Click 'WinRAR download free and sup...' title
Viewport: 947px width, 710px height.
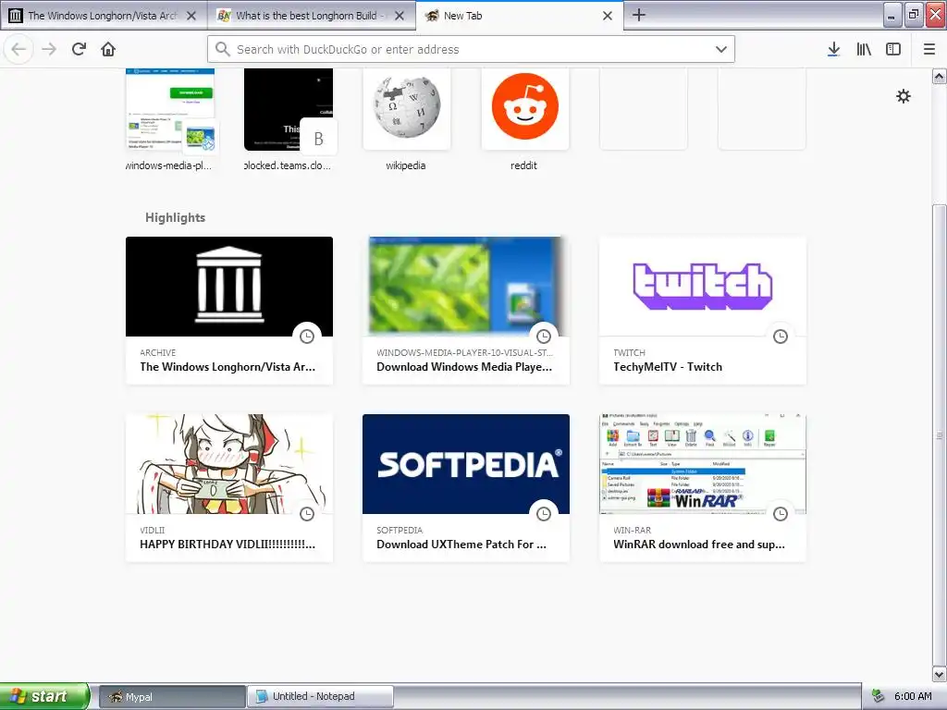(699, 544)
